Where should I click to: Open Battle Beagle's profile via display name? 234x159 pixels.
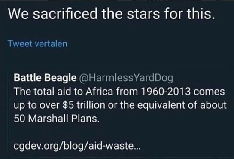(x=45, y=78)
